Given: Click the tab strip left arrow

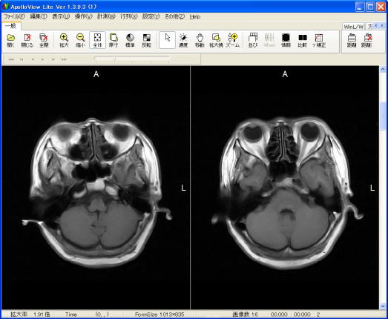Looking at the screenshot, I should (x=376, y=26).
